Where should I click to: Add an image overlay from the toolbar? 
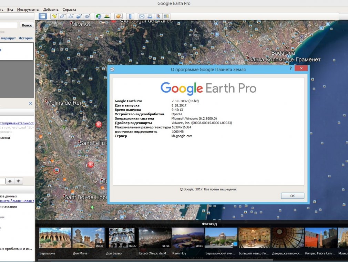tap(79, 16)
